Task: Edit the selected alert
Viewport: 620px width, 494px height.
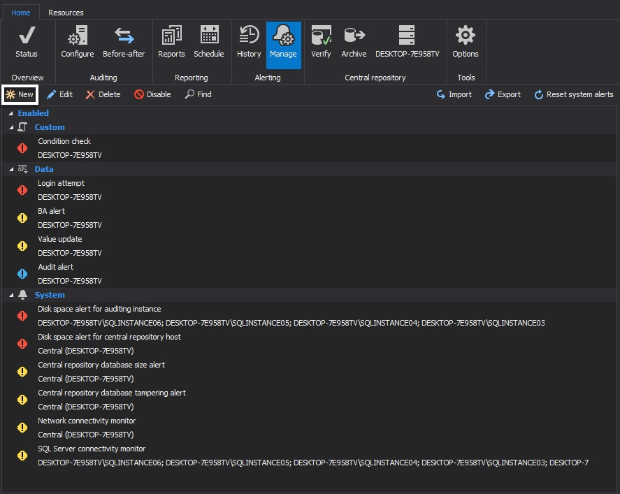Action: click(59, 94)
